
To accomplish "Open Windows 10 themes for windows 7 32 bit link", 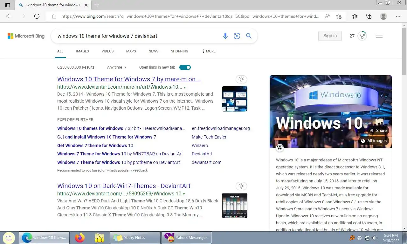I will tap(121, 128).
